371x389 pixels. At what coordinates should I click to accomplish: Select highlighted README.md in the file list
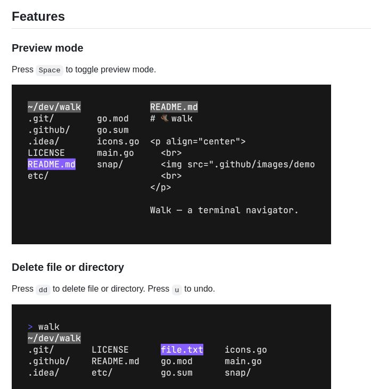(52, 164)
